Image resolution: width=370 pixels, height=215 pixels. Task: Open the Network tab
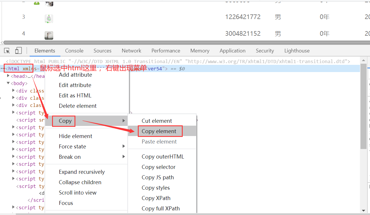click(x=131, y=51)
